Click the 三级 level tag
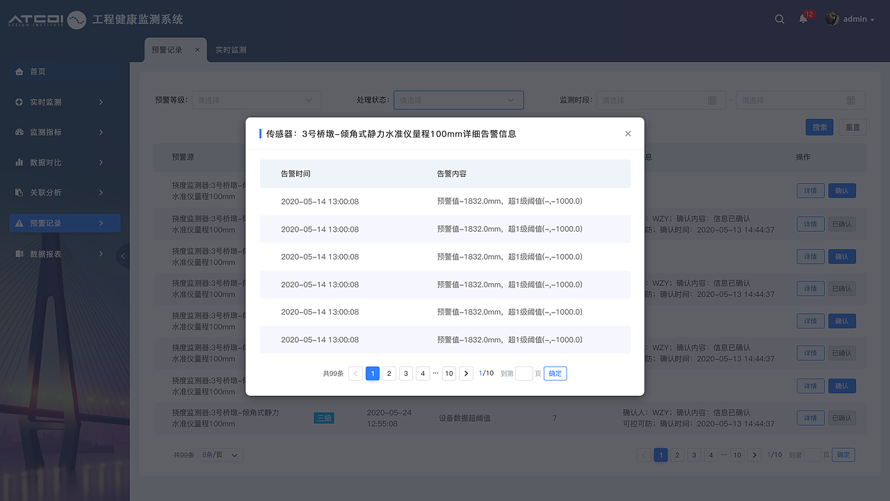Screen dimensions: 890x501 324,418
